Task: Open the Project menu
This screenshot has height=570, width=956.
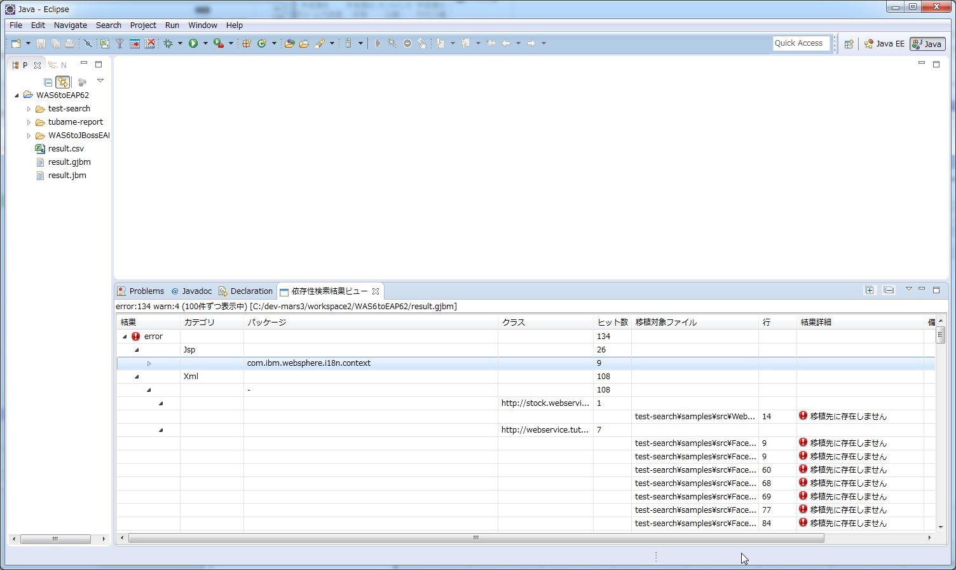Action: pyautogui.click(x=143, y=25)
